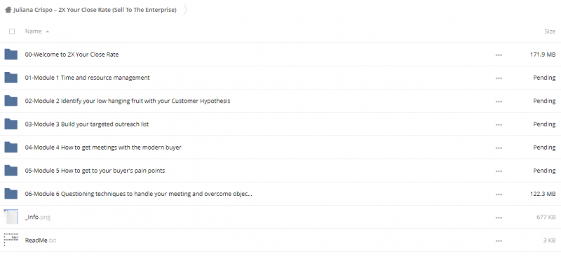561x256 pixels.
Task: Open the more actions menu for 06-Module 6
Action: [499, 194]
